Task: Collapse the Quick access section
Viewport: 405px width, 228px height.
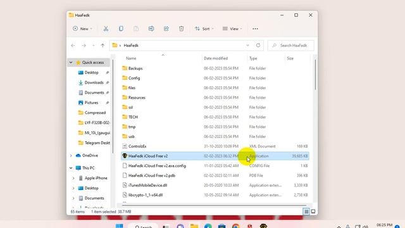Action: coord(71,63)
